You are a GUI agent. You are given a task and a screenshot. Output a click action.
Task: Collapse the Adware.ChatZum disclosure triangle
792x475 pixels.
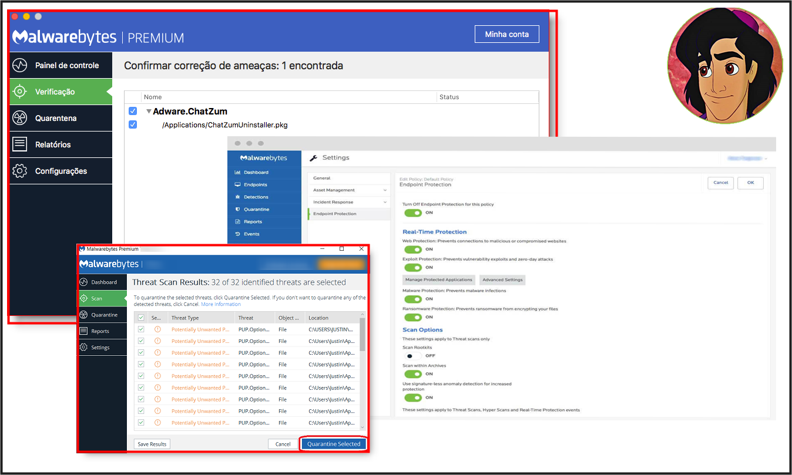[x=149, y=111]
